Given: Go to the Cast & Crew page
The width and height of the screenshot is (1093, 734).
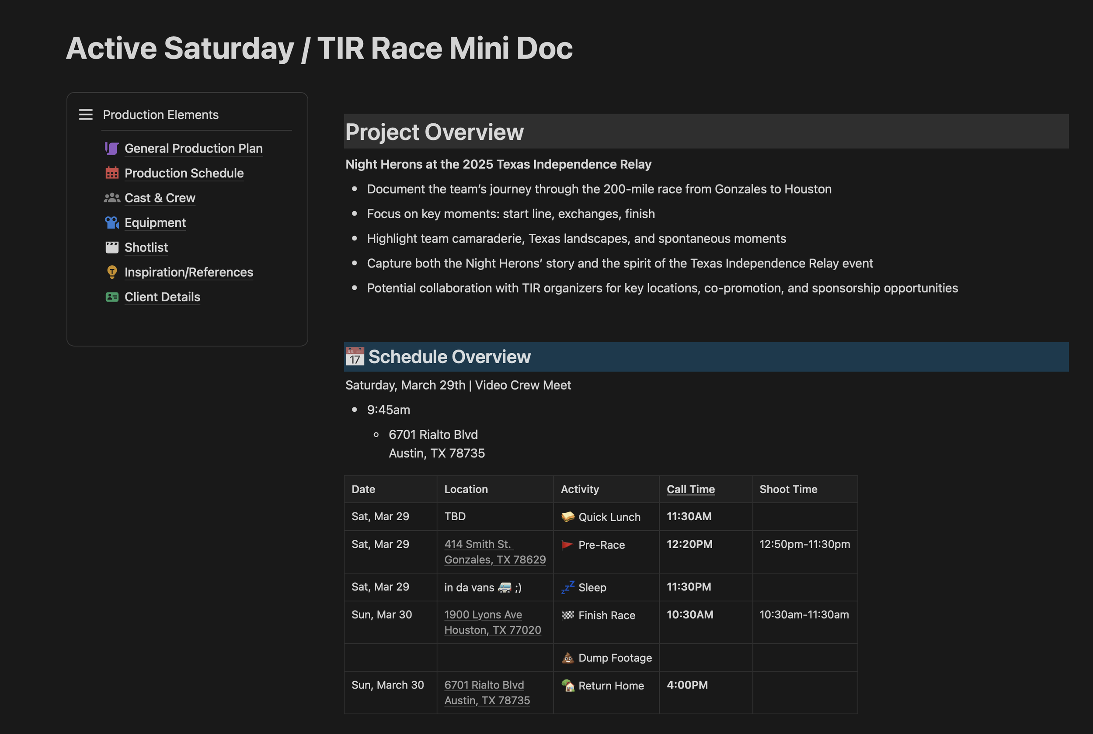Looking at the screenshot, I should tap(160, 198).
